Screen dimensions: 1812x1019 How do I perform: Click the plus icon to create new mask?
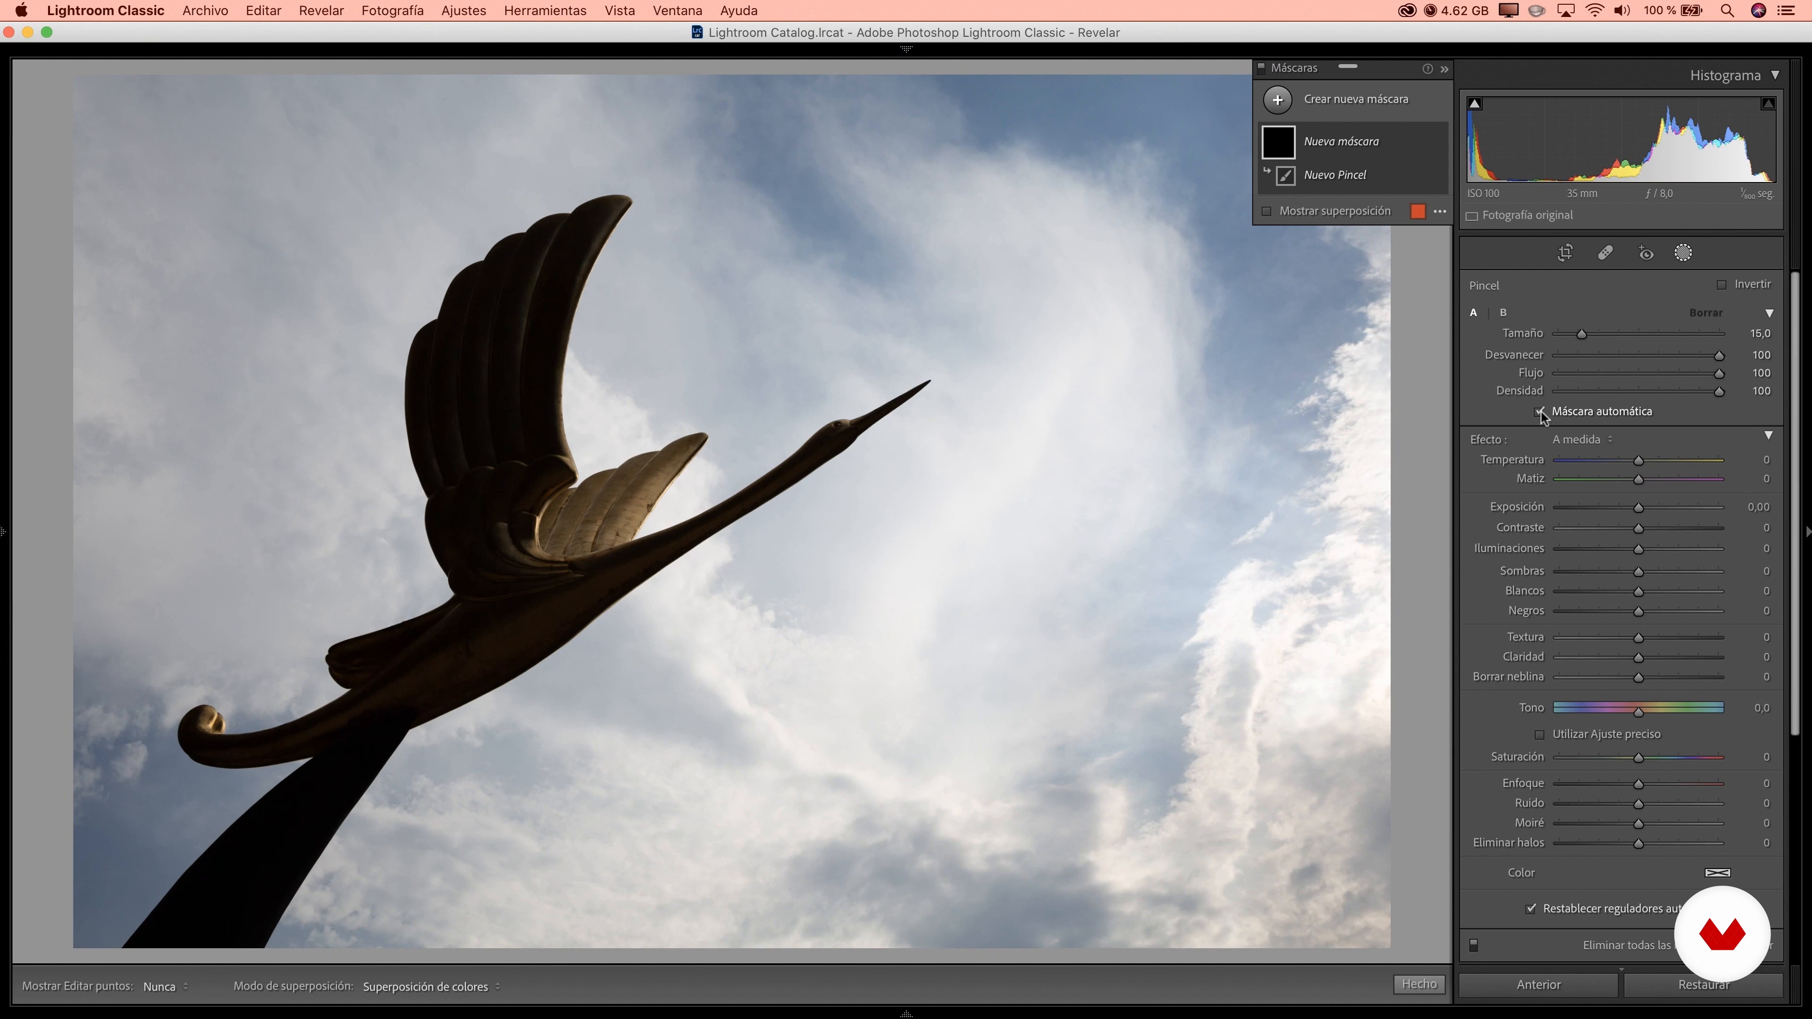[x=1277, y=99]
